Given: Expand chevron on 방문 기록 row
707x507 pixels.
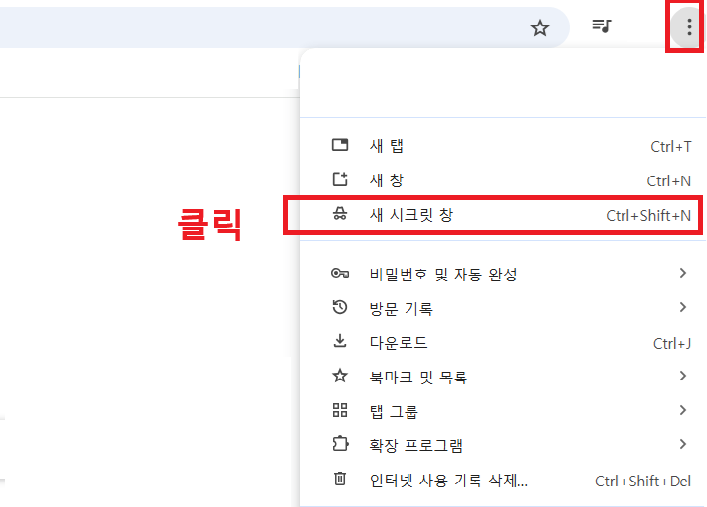Looking at the screenshot, I should pyautogui.click(x=683, y=307).
